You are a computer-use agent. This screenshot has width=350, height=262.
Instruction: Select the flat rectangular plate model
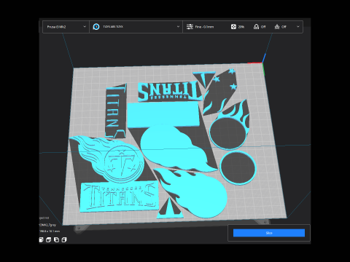click(x=163, y=114)
